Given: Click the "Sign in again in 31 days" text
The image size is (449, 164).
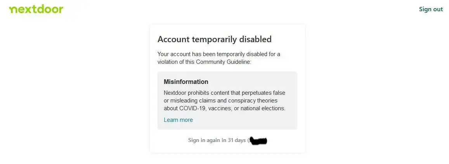Looking at the screenshot, I should [217, 140].
